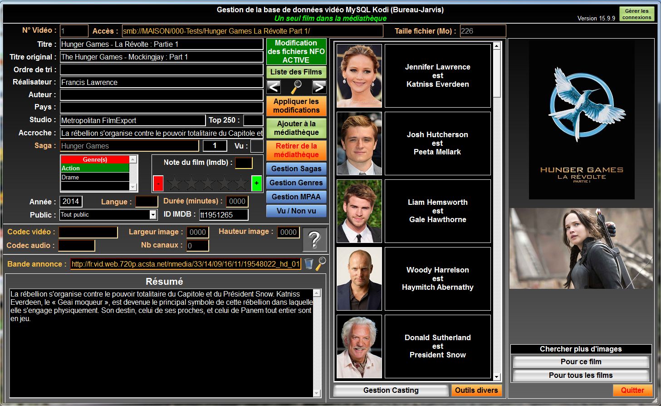
Task: Click the third rating star
Action: [x=207, y=183]
